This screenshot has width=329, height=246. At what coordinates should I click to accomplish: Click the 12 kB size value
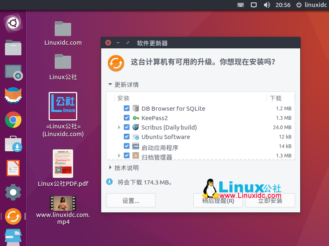285,137
